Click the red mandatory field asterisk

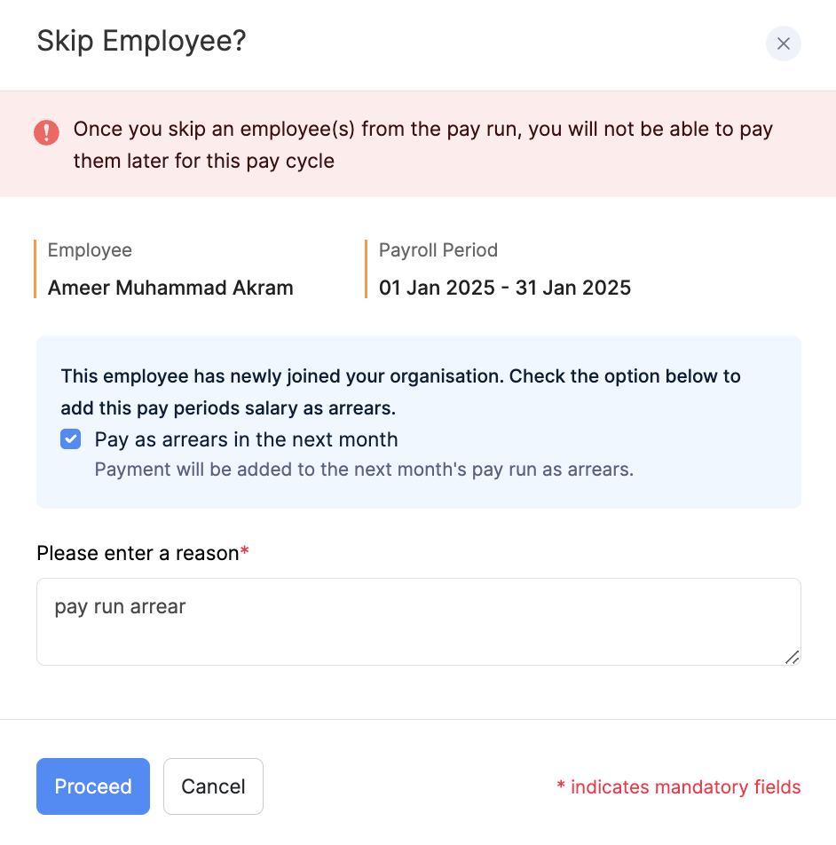click(x=245, y=549)
